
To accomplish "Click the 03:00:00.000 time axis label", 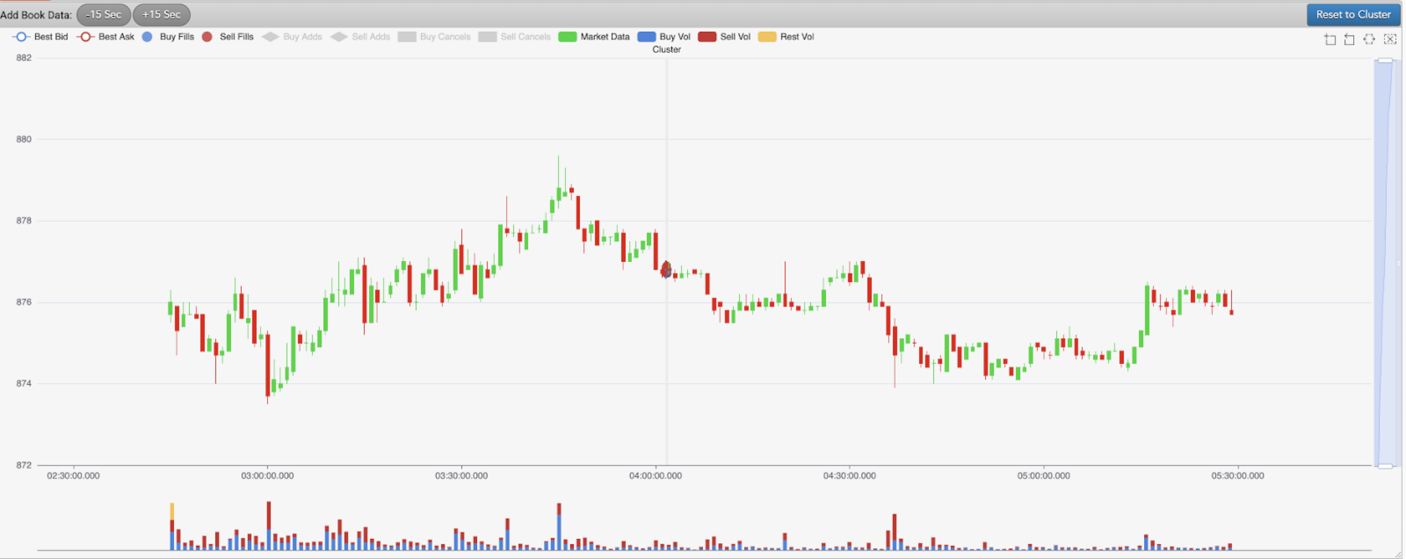I will pos(268,476).
